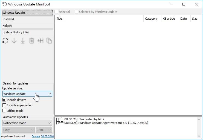The width and height of the screenshot is (203, 140).
Task: Maximize the Windows Update MiniTool window
Action: [x=184, y=4]
